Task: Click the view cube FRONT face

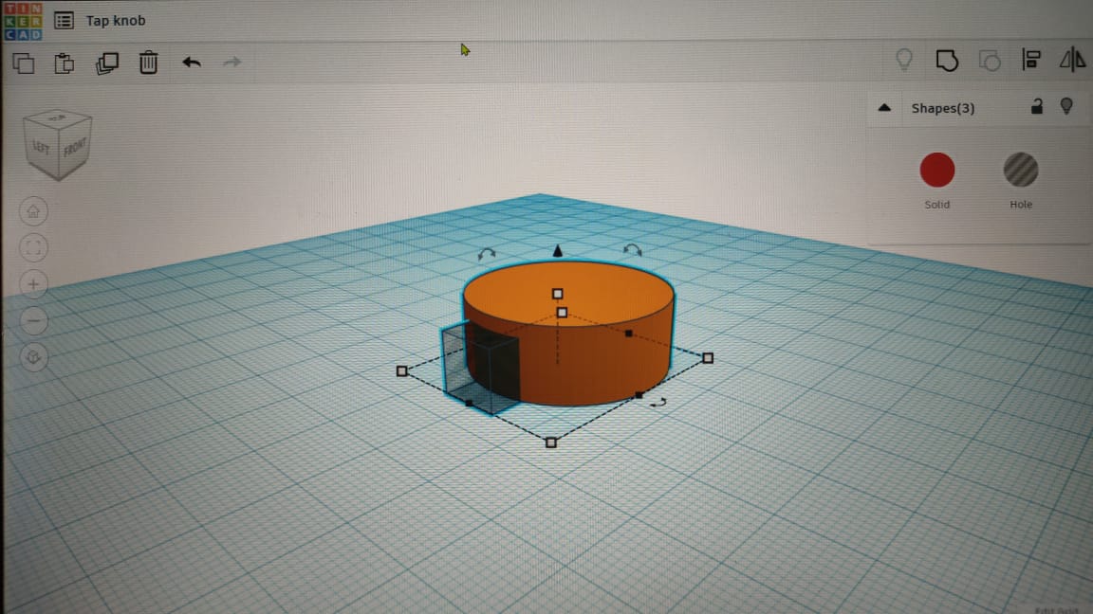Action: pos(75,148)
